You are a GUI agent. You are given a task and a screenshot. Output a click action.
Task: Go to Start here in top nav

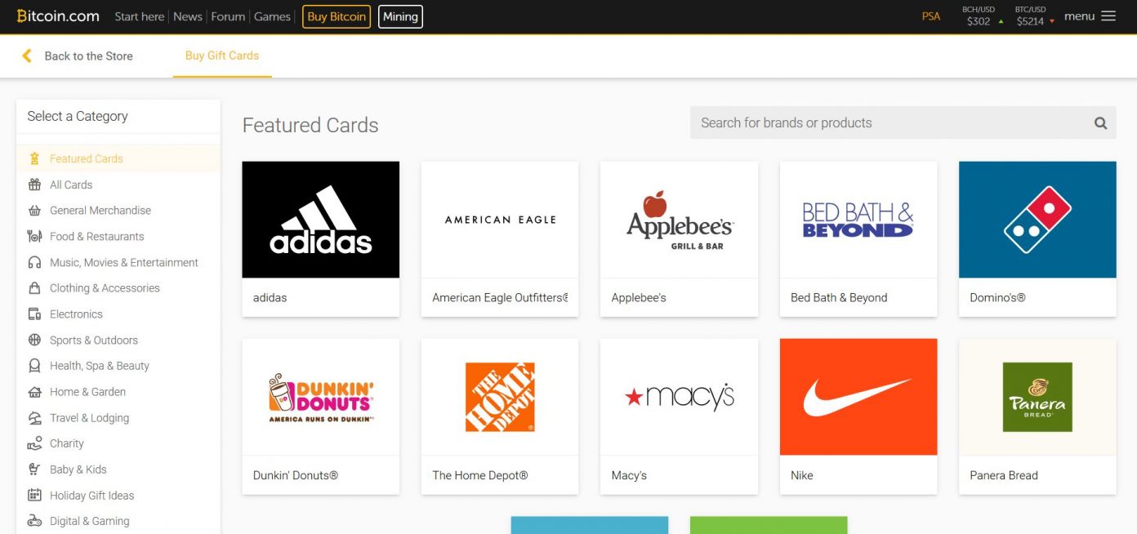[140, 16]
